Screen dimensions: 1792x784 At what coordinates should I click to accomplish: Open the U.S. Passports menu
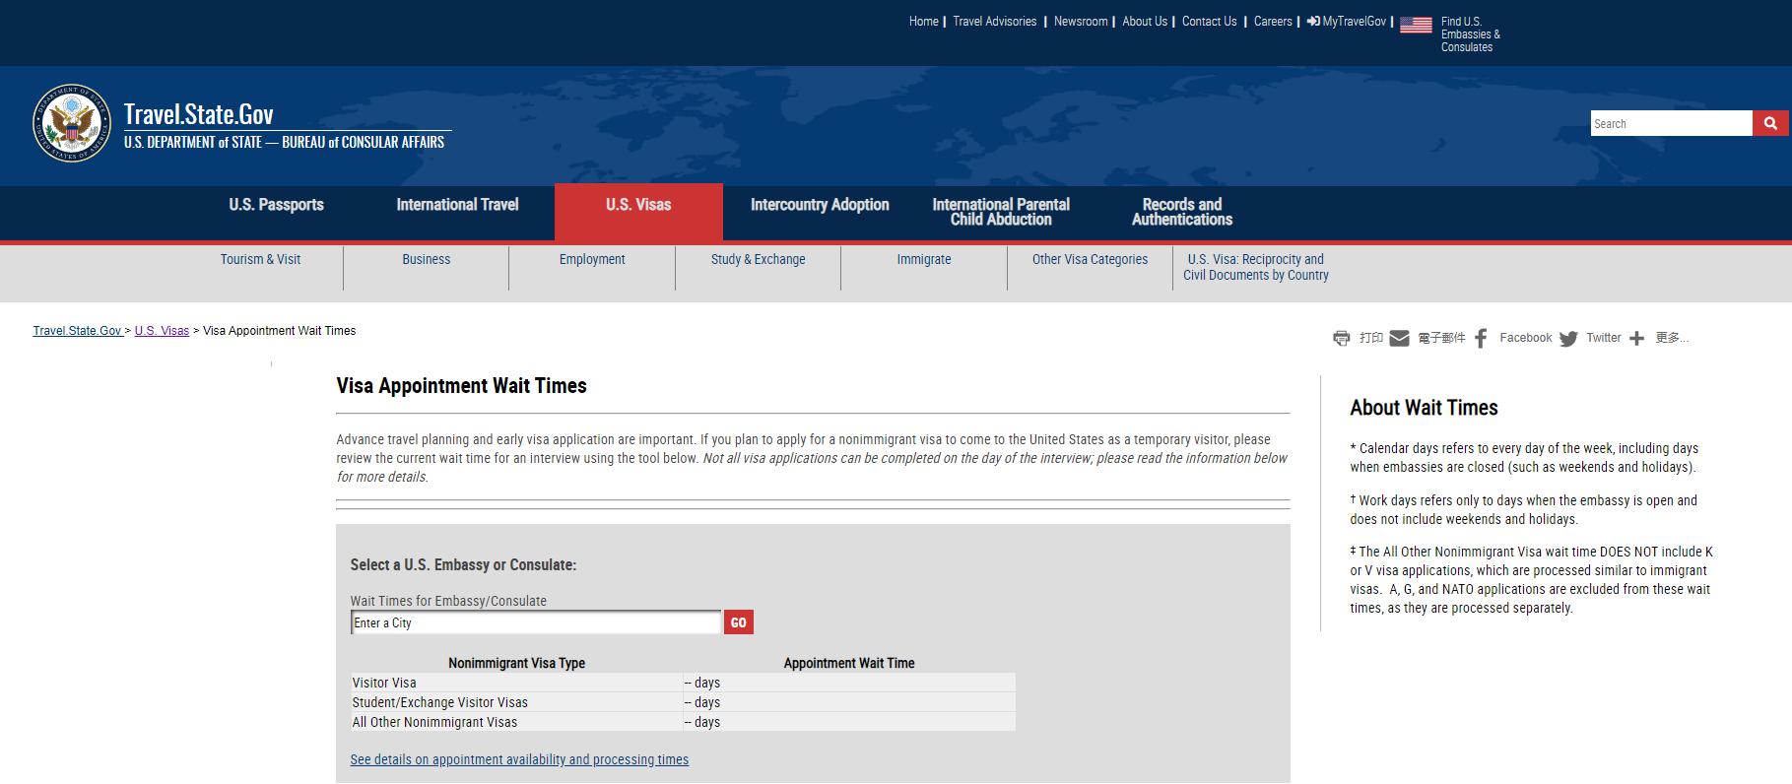[276, 205]
